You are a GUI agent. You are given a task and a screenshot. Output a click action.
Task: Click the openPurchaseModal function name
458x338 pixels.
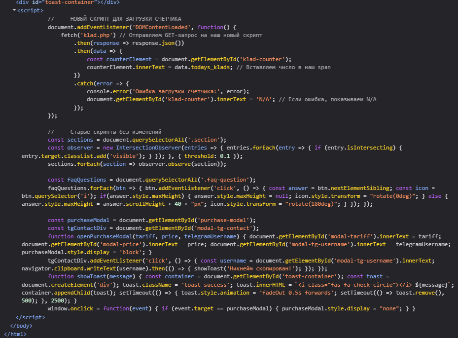click(105, 236)
